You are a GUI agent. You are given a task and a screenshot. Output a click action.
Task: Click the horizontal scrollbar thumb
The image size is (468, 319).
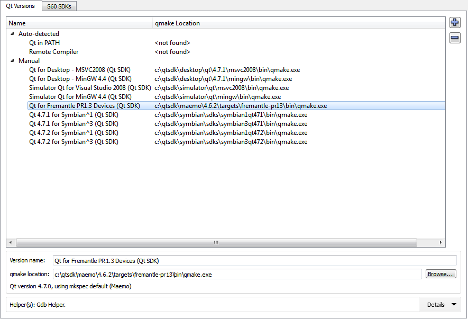click(x=216, y=242)
